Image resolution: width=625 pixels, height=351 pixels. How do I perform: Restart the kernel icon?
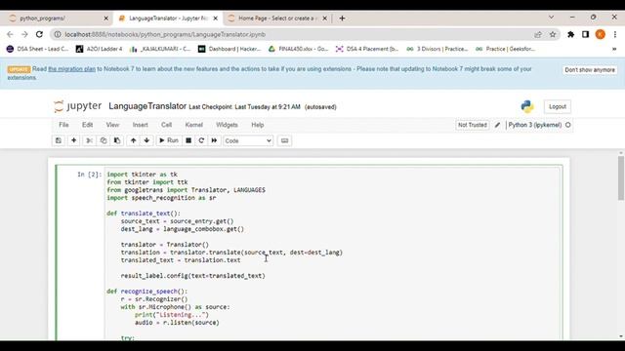pos(201,140)
